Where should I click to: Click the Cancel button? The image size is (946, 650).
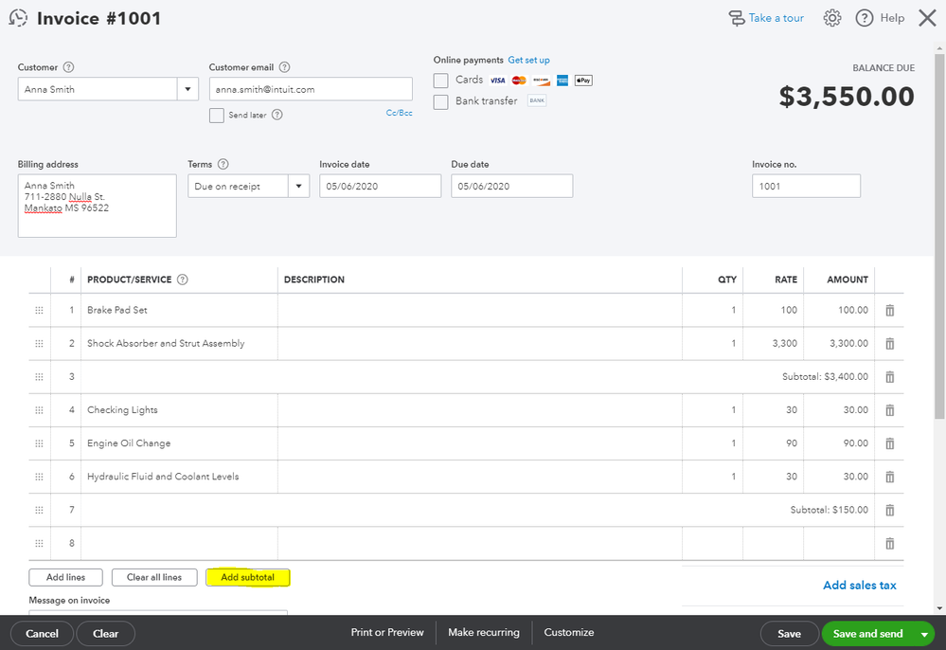tap(42, 634)
